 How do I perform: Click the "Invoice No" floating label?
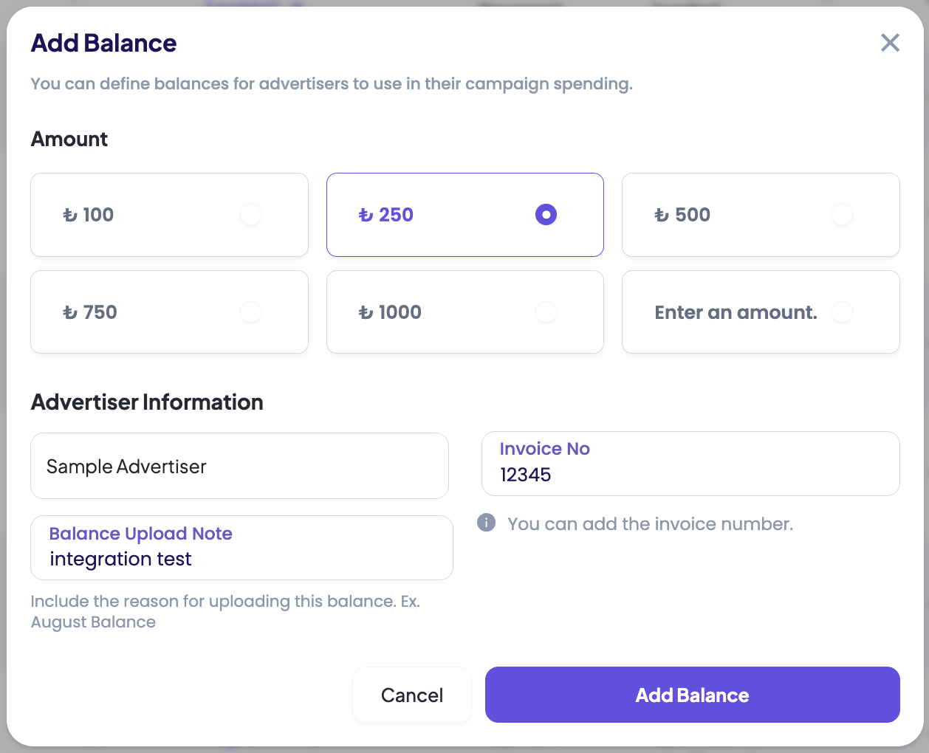pyautogui.click(x=544, y=449)
